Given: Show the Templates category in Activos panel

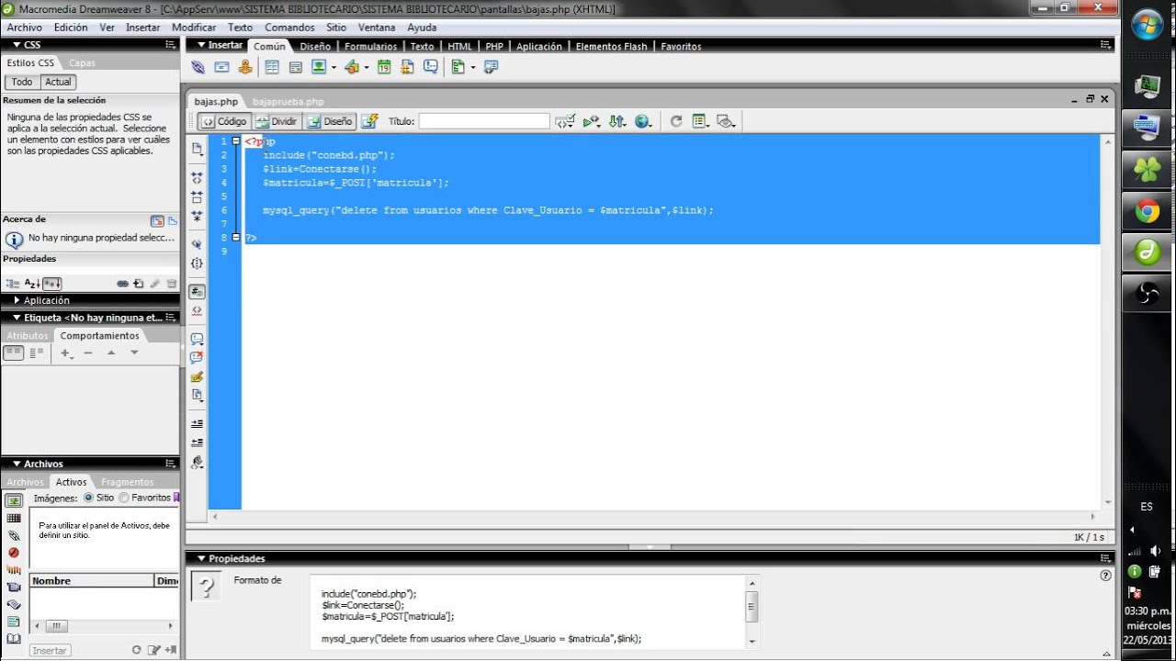Looking at the screenshot, I should click(x=14, y=622).
